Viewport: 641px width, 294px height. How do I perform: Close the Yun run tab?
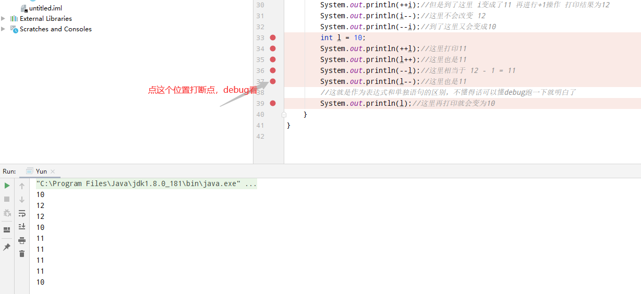[53, 171]
